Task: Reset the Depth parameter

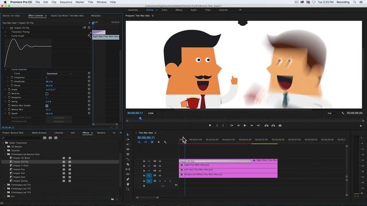Action: (89, 113)
